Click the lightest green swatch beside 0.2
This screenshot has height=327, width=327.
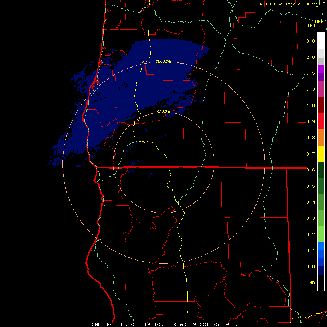(321, 234)
